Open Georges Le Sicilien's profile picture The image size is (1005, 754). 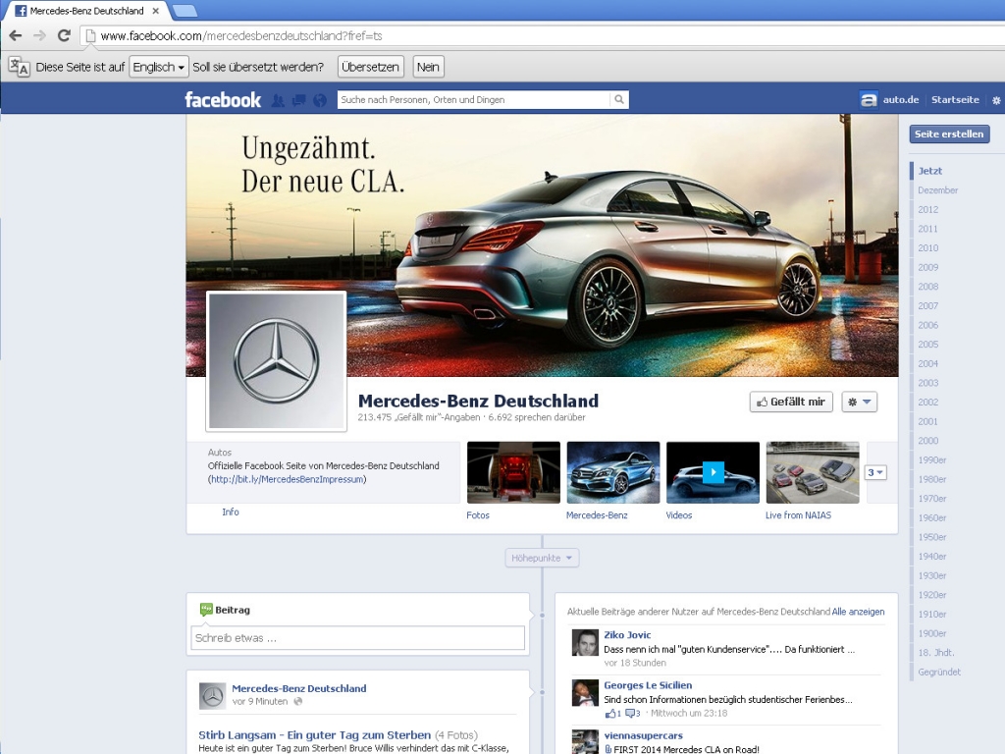point(585,693)
